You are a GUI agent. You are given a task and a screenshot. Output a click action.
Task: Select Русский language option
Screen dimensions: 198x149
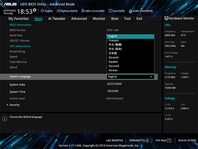pyautogui.click(x=130, y=66)
